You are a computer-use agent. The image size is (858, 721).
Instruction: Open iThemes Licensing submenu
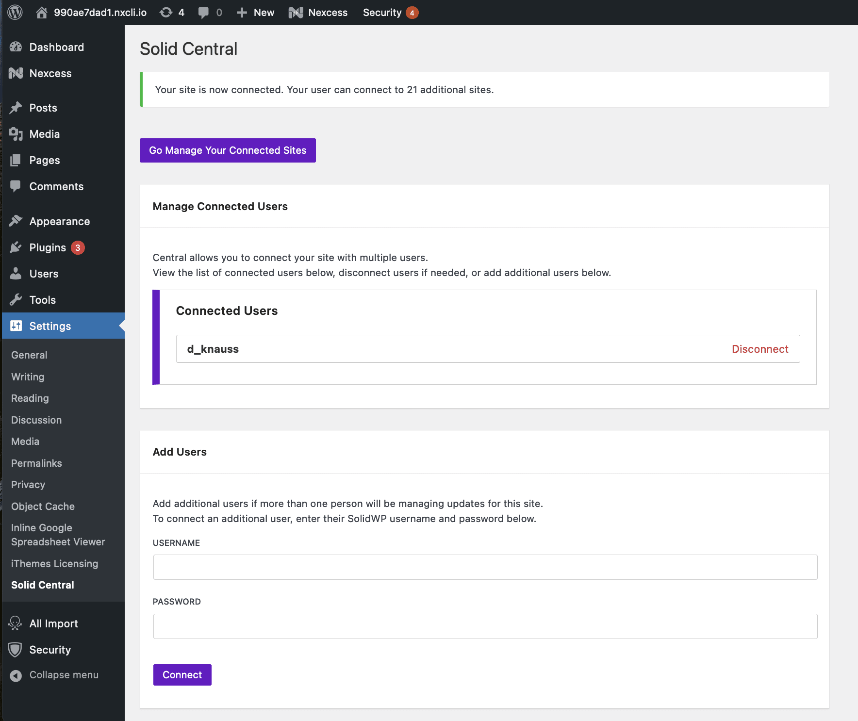[54, 563]
